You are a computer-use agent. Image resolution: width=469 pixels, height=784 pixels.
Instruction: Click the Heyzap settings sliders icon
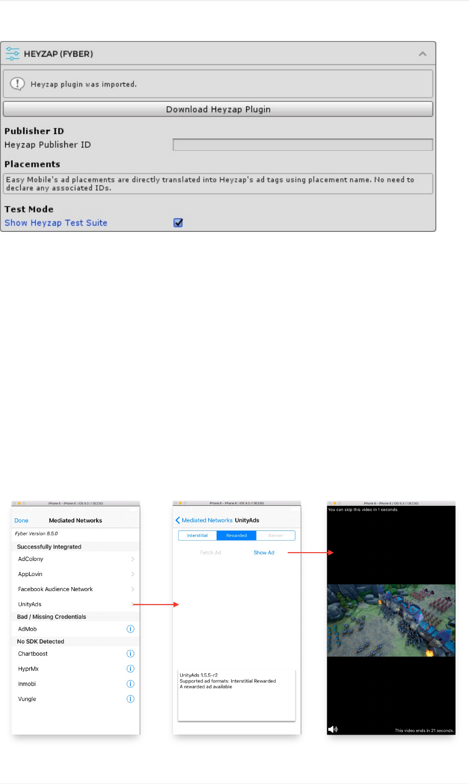(12, 54)
